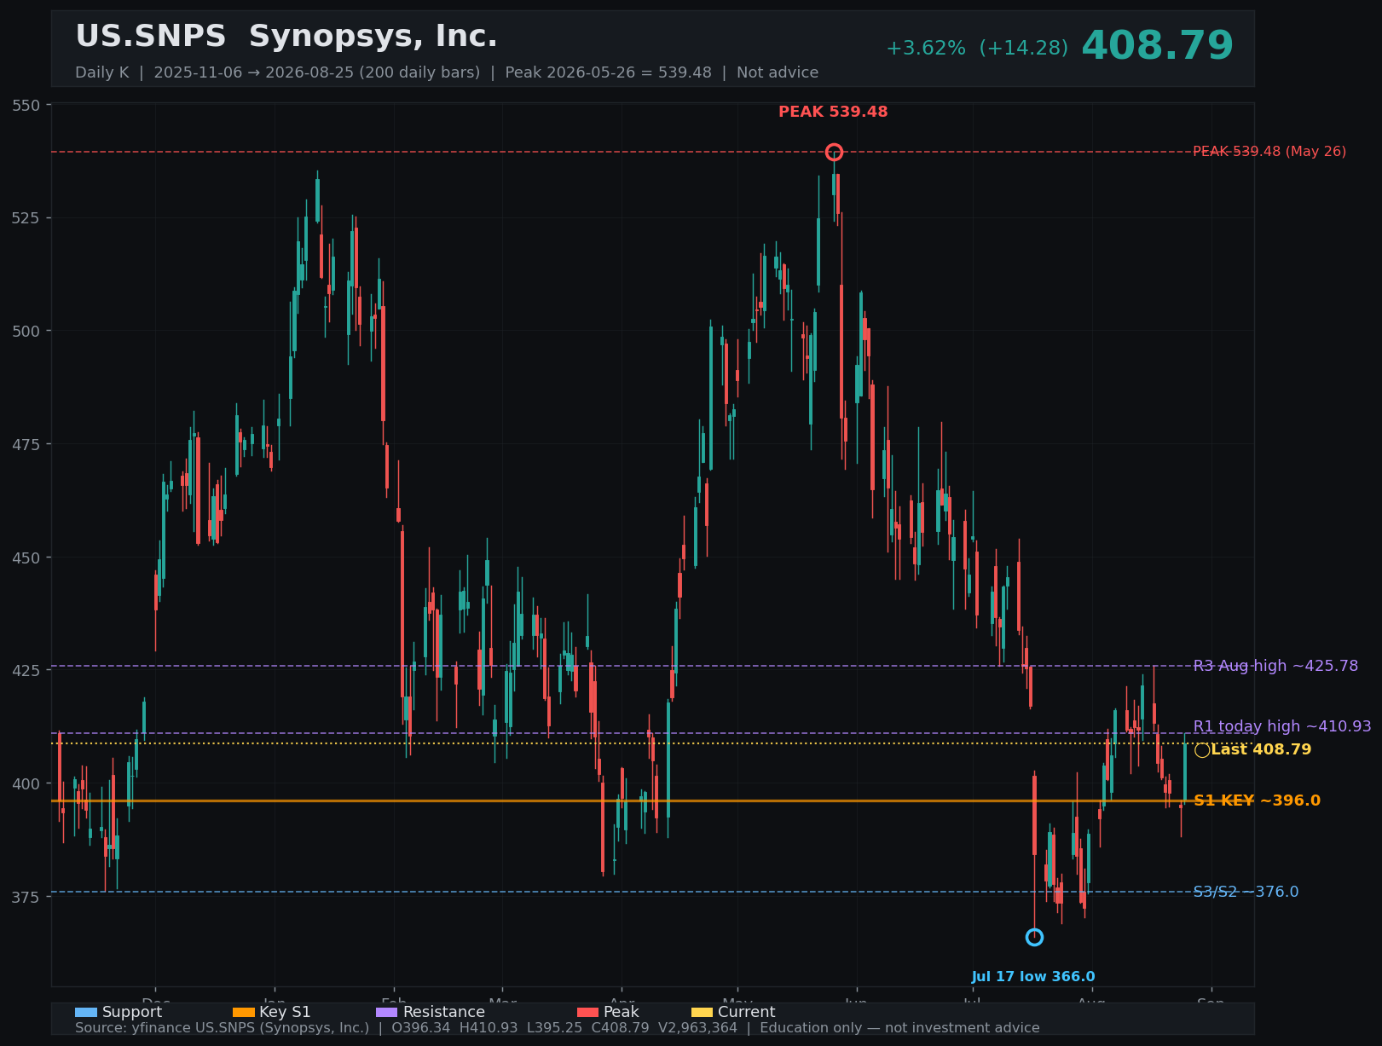Click the 525 y-axis tick label
The image size is (1382, 1046).
[x=26, y=218]
